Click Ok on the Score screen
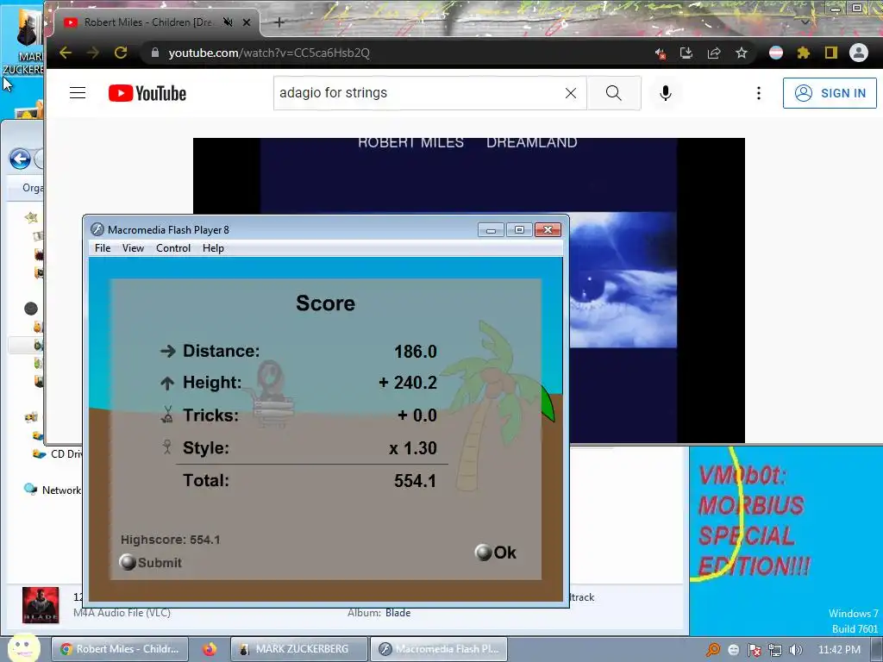 (496, 553)
